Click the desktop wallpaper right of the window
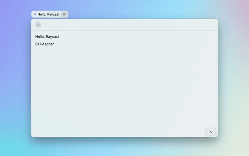 (233, 78)
